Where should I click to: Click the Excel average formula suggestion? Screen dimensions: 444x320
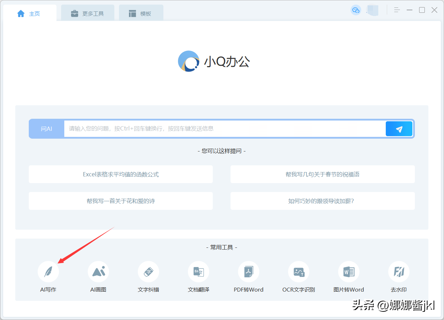pyautogui.click(x=121, y=174)
